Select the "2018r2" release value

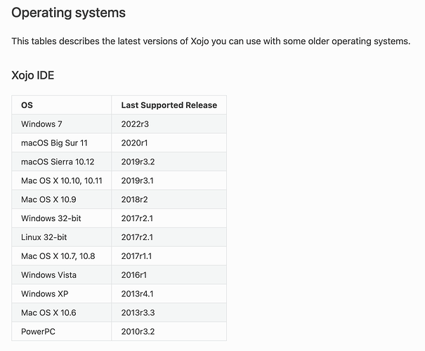tap(136, 199)
